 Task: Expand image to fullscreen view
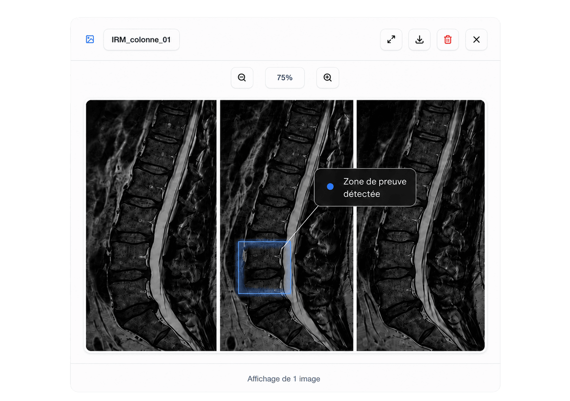click(391, 40)
